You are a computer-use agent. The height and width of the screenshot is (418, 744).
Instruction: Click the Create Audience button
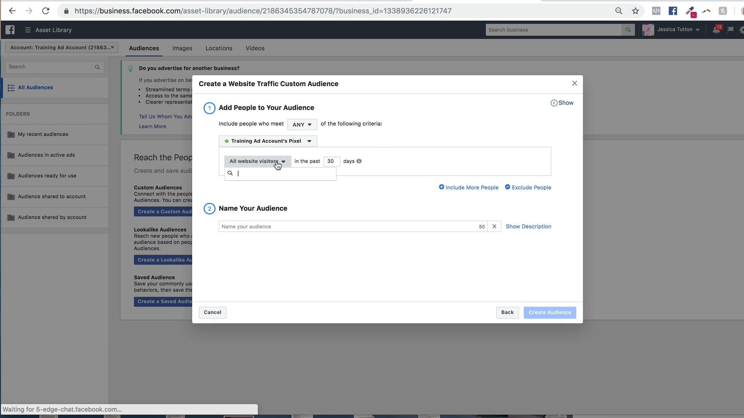550,312
